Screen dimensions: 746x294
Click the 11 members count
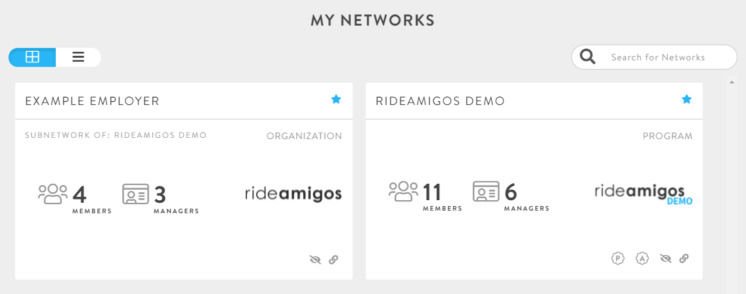pyautogui.click(x=433, y=192)
